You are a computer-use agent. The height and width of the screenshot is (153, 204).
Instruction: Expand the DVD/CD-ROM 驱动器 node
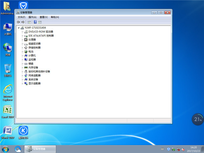pos(22,32)
